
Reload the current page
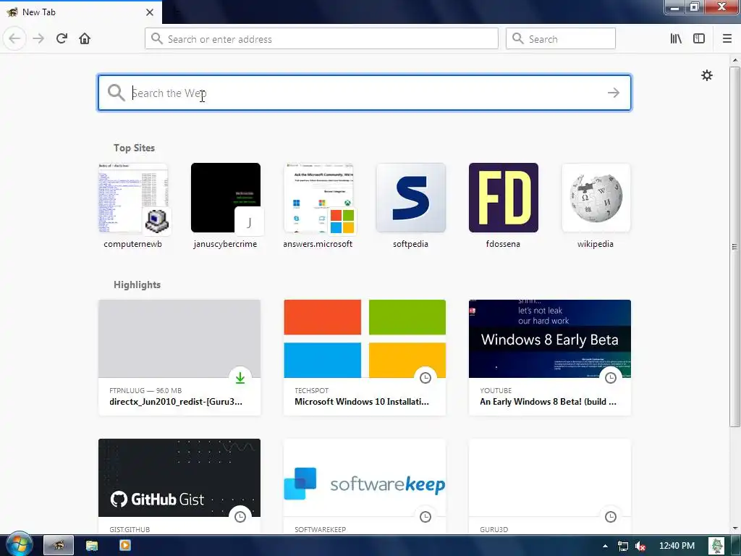[x=62, y=38]
